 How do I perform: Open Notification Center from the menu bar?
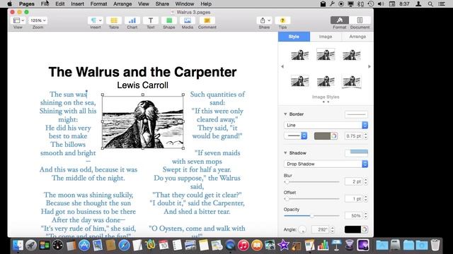pos(442,4)
